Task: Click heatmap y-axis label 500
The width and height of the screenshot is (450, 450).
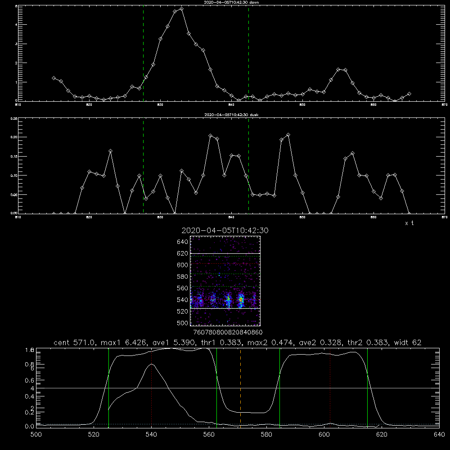Action: 182,323
